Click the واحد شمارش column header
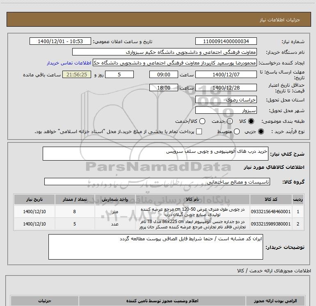 tap(115, 200)
